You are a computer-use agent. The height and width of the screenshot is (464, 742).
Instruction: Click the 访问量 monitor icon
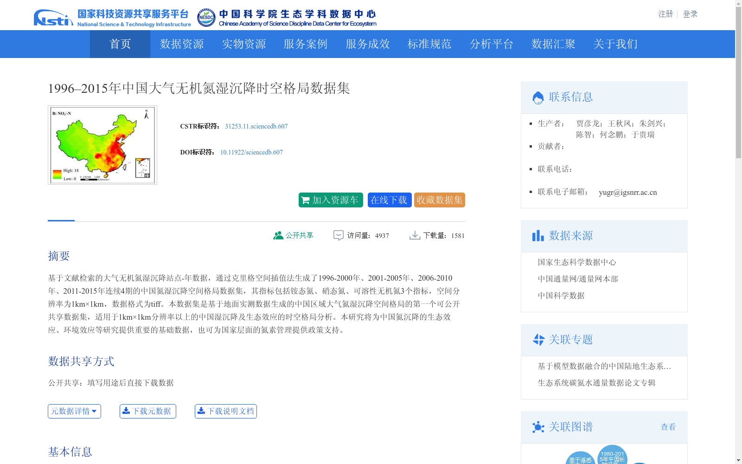[x=339, y=235]
